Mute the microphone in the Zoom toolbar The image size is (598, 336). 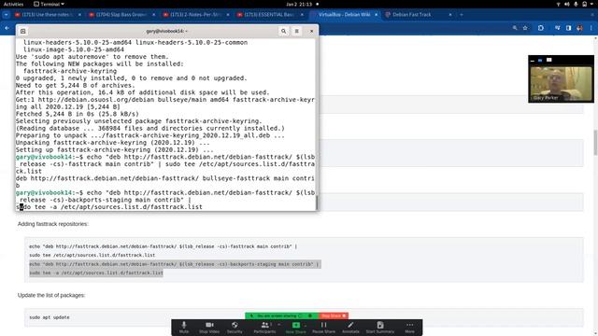184,328
